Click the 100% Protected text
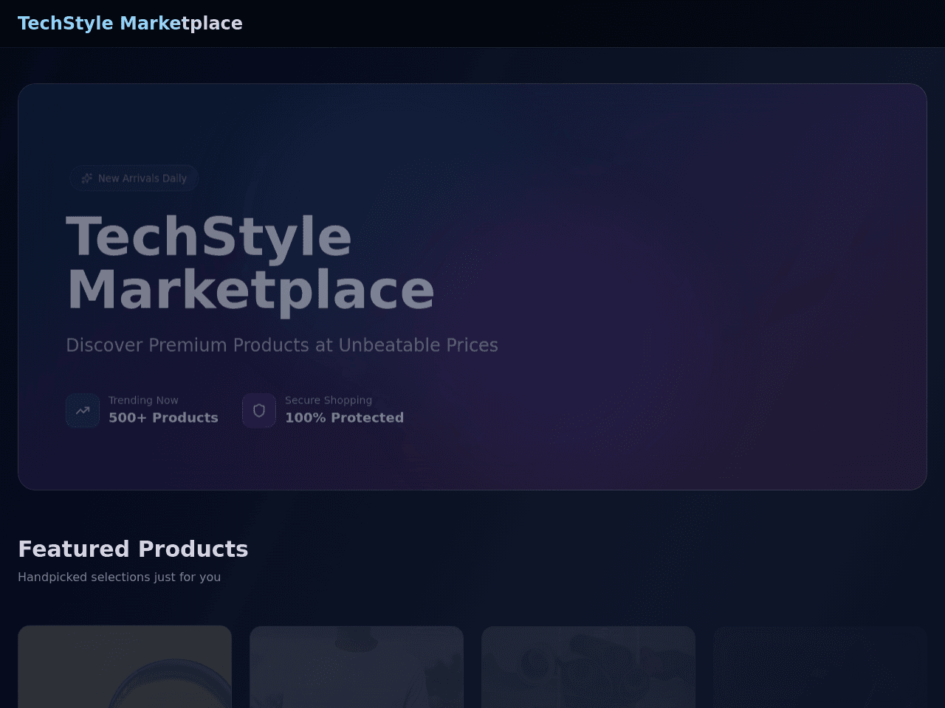Viewport: 945px width, 708px height. click(344, 417)
